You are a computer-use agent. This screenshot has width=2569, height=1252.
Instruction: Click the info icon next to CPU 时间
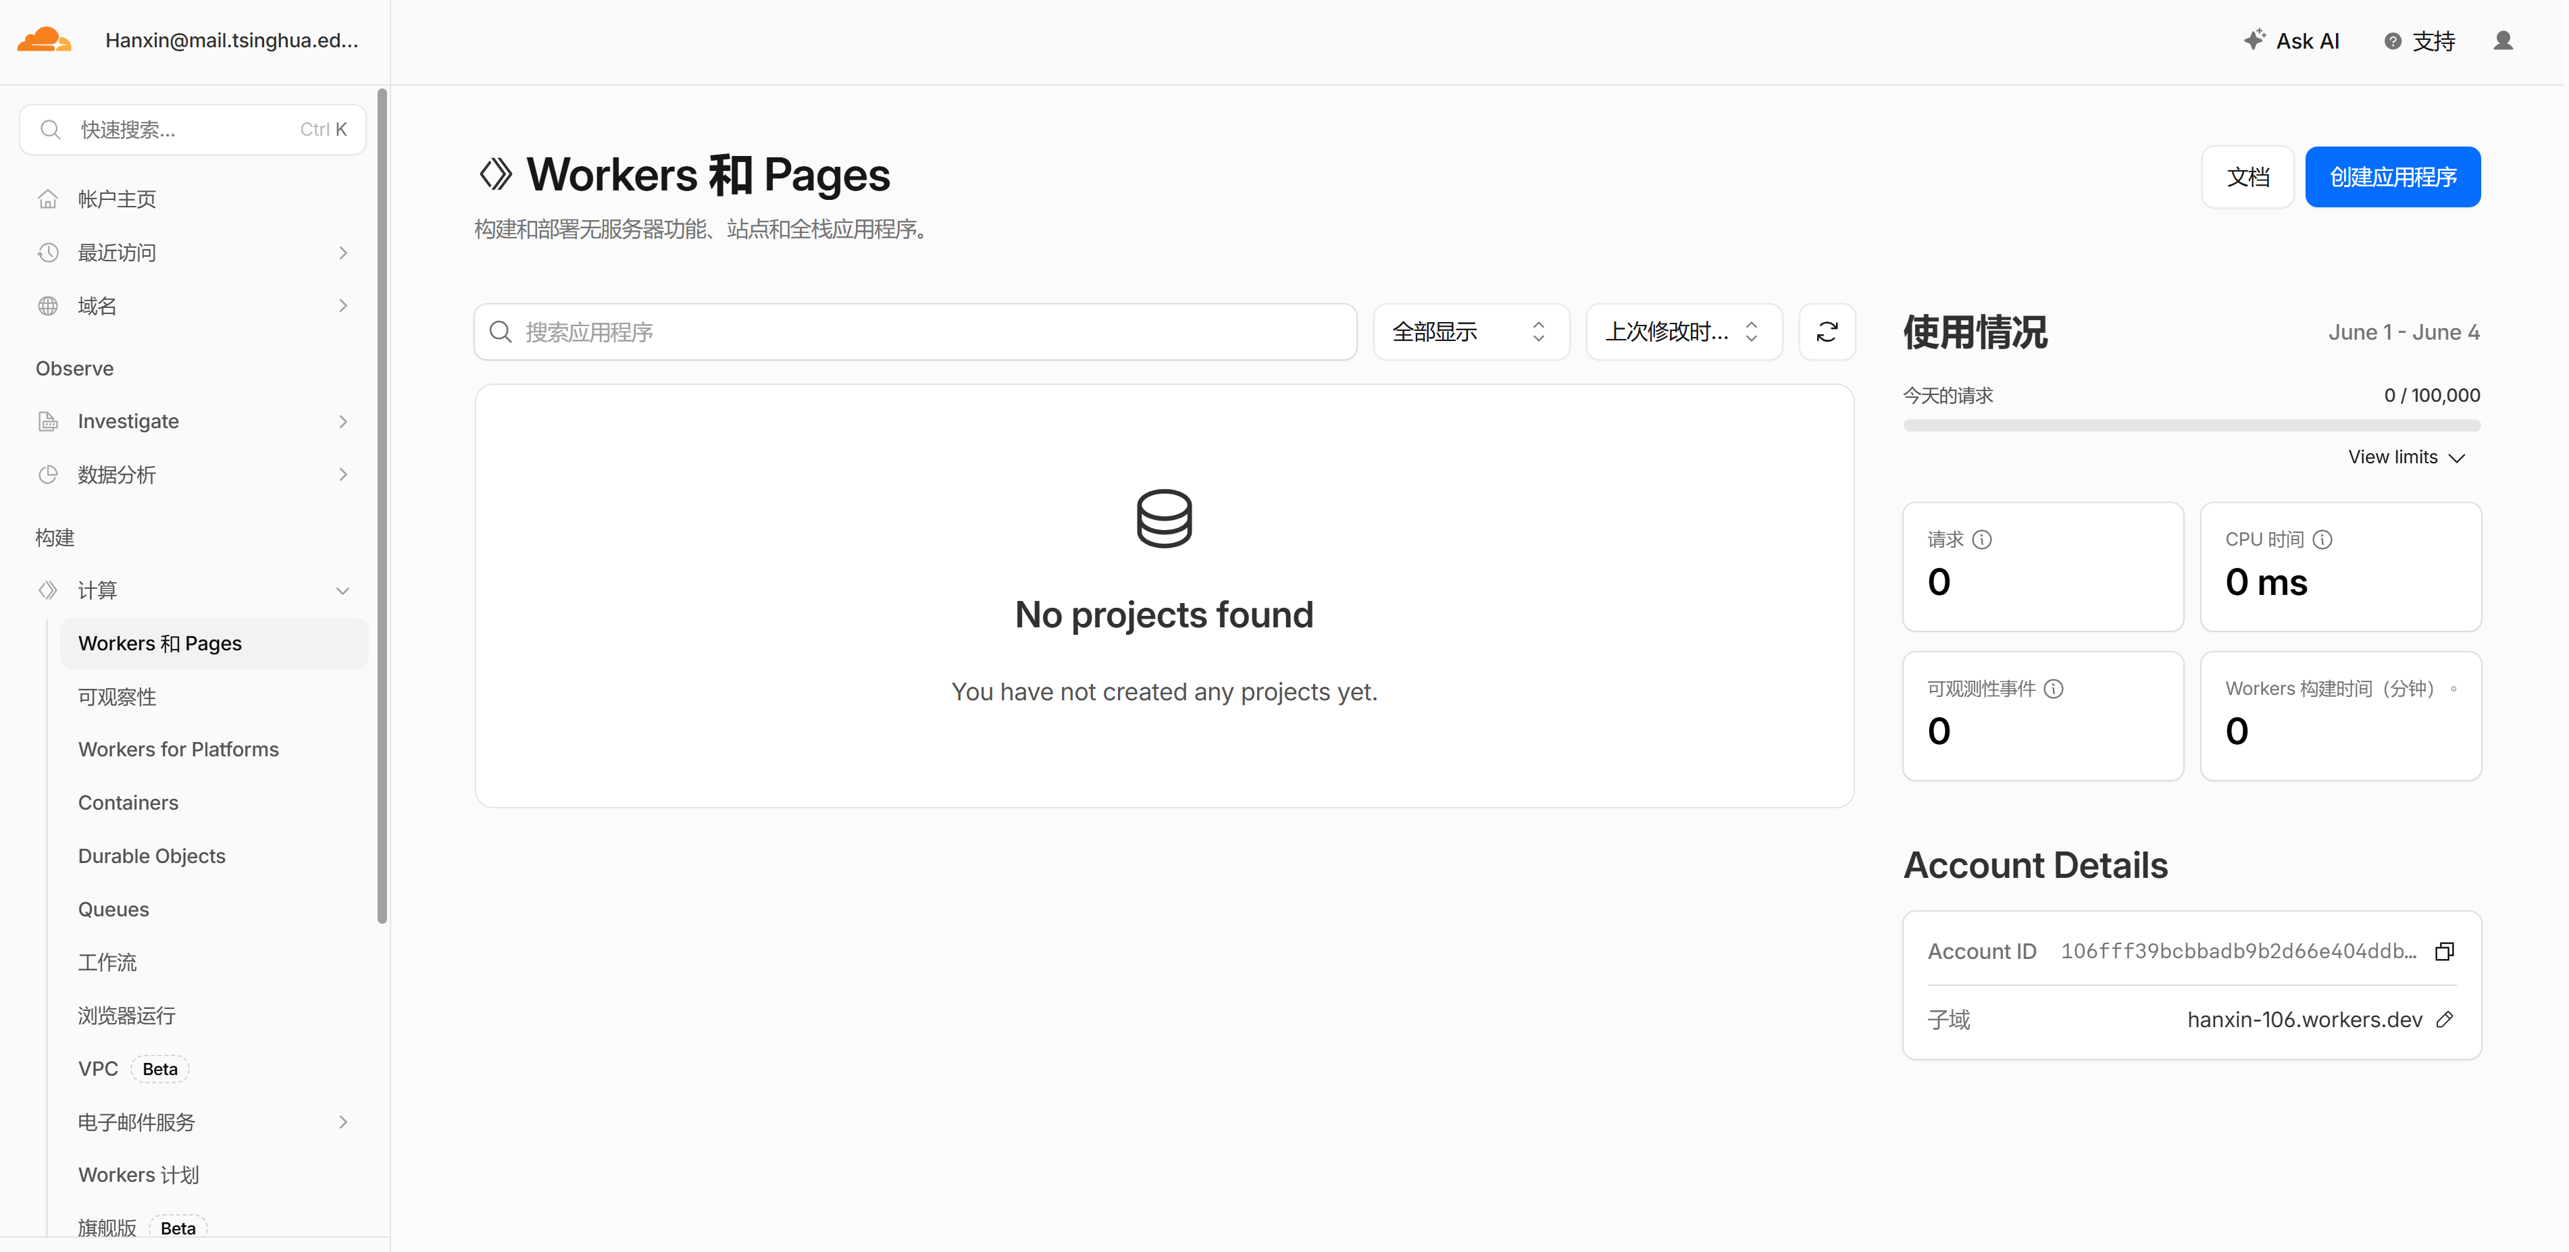(x=2322, y=540)
